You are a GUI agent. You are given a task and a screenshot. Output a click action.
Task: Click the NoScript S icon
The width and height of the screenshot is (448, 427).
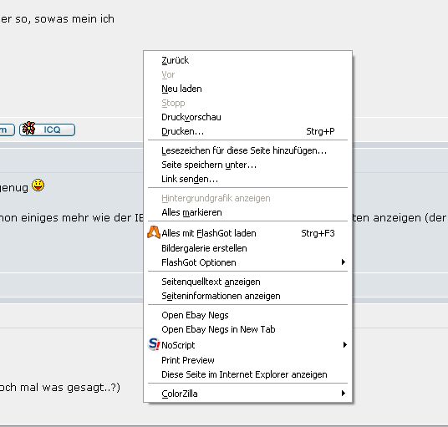click(x=155, y=344)
